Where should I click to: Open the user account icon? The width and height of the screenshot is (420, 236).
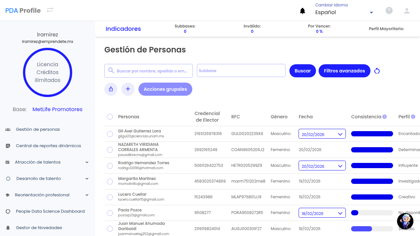click(x=407, y=10)
